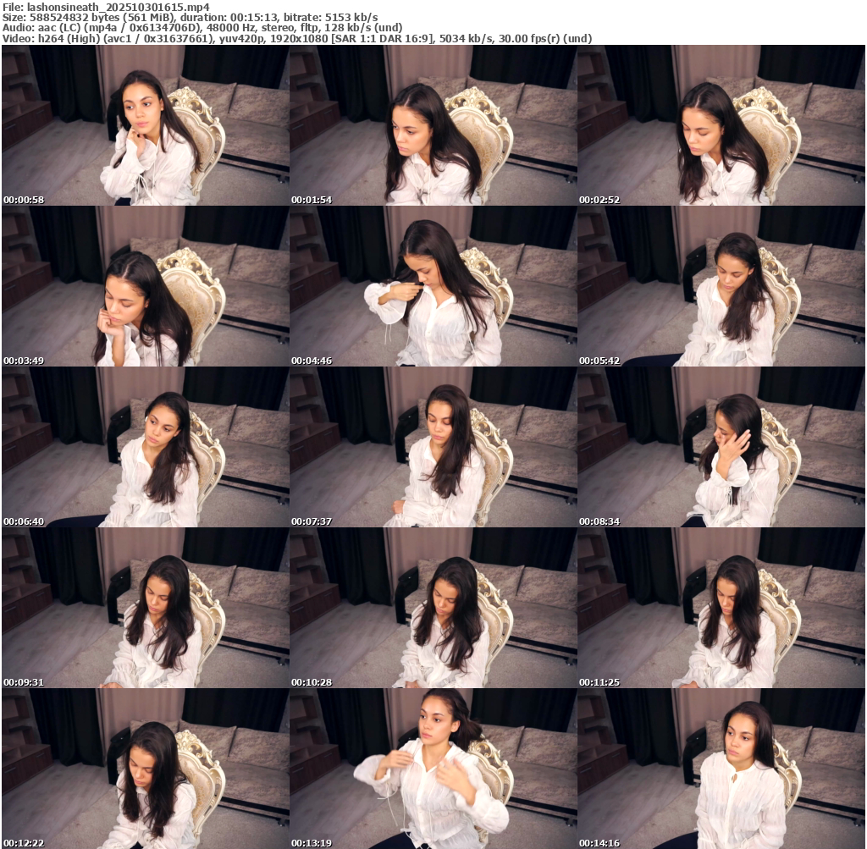Select the thumbnail frame at 00:08:34

pos(721,447)
